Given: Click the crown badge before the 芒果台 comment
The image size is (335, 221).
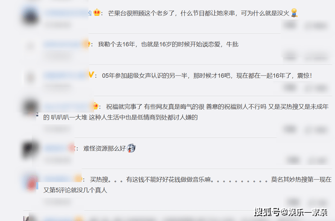Looking at the screenshot, I should pos(97,13).
